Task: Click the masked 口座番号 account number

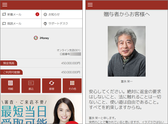Action: [x=75, y=54]
